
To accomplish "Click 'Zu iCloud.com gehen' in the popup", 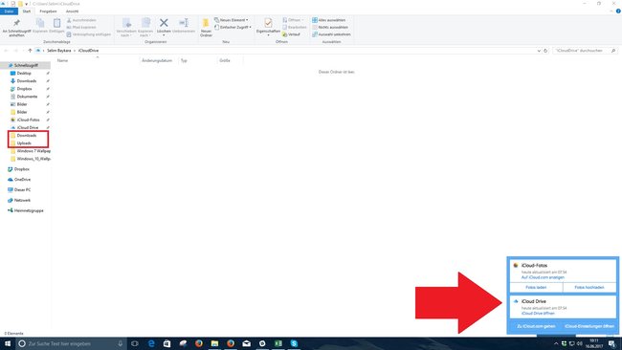I will pos(536,326).
